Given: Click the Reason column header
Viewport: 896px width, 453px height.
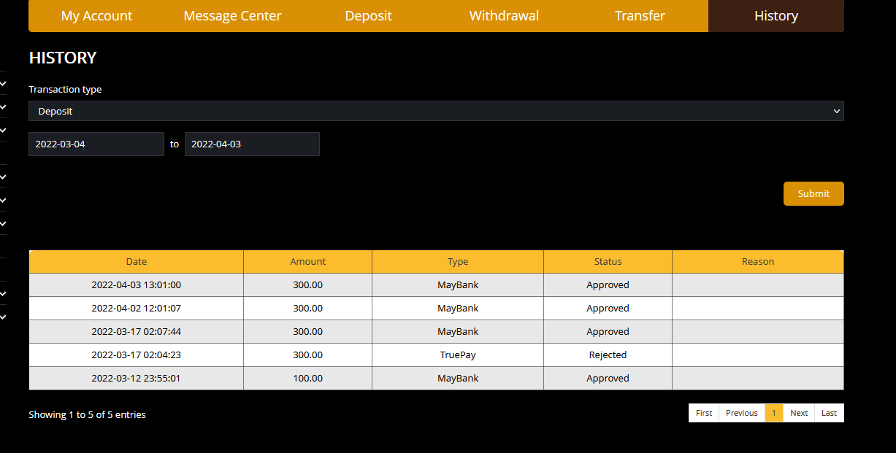Looking at the screenshot, I should [757, 262].
